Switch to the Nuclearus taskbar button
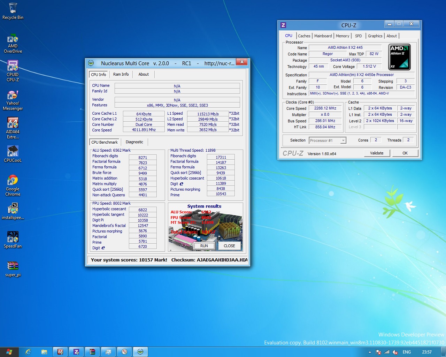Image resolution: width=446 pixels, height=357 pixels. pos(140,352)
